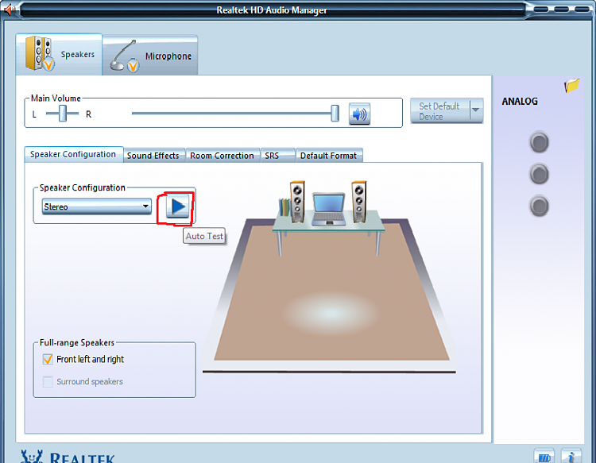This screenshot has width=596, height=463.
Task: Mute the main volume speaker button
Action: coord(359,114)
